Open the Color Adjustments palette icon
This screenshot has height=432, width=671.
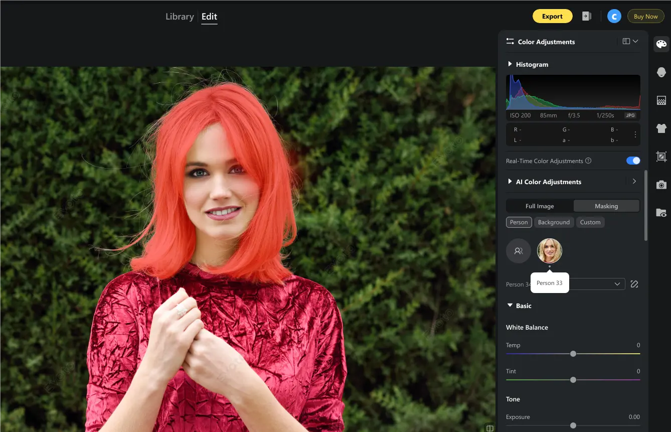click(x=661, y=44)
